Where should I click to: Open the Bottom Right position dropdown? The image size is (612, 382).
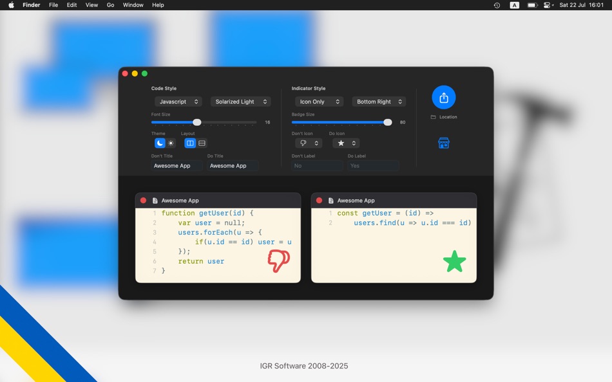pos(379,101)
